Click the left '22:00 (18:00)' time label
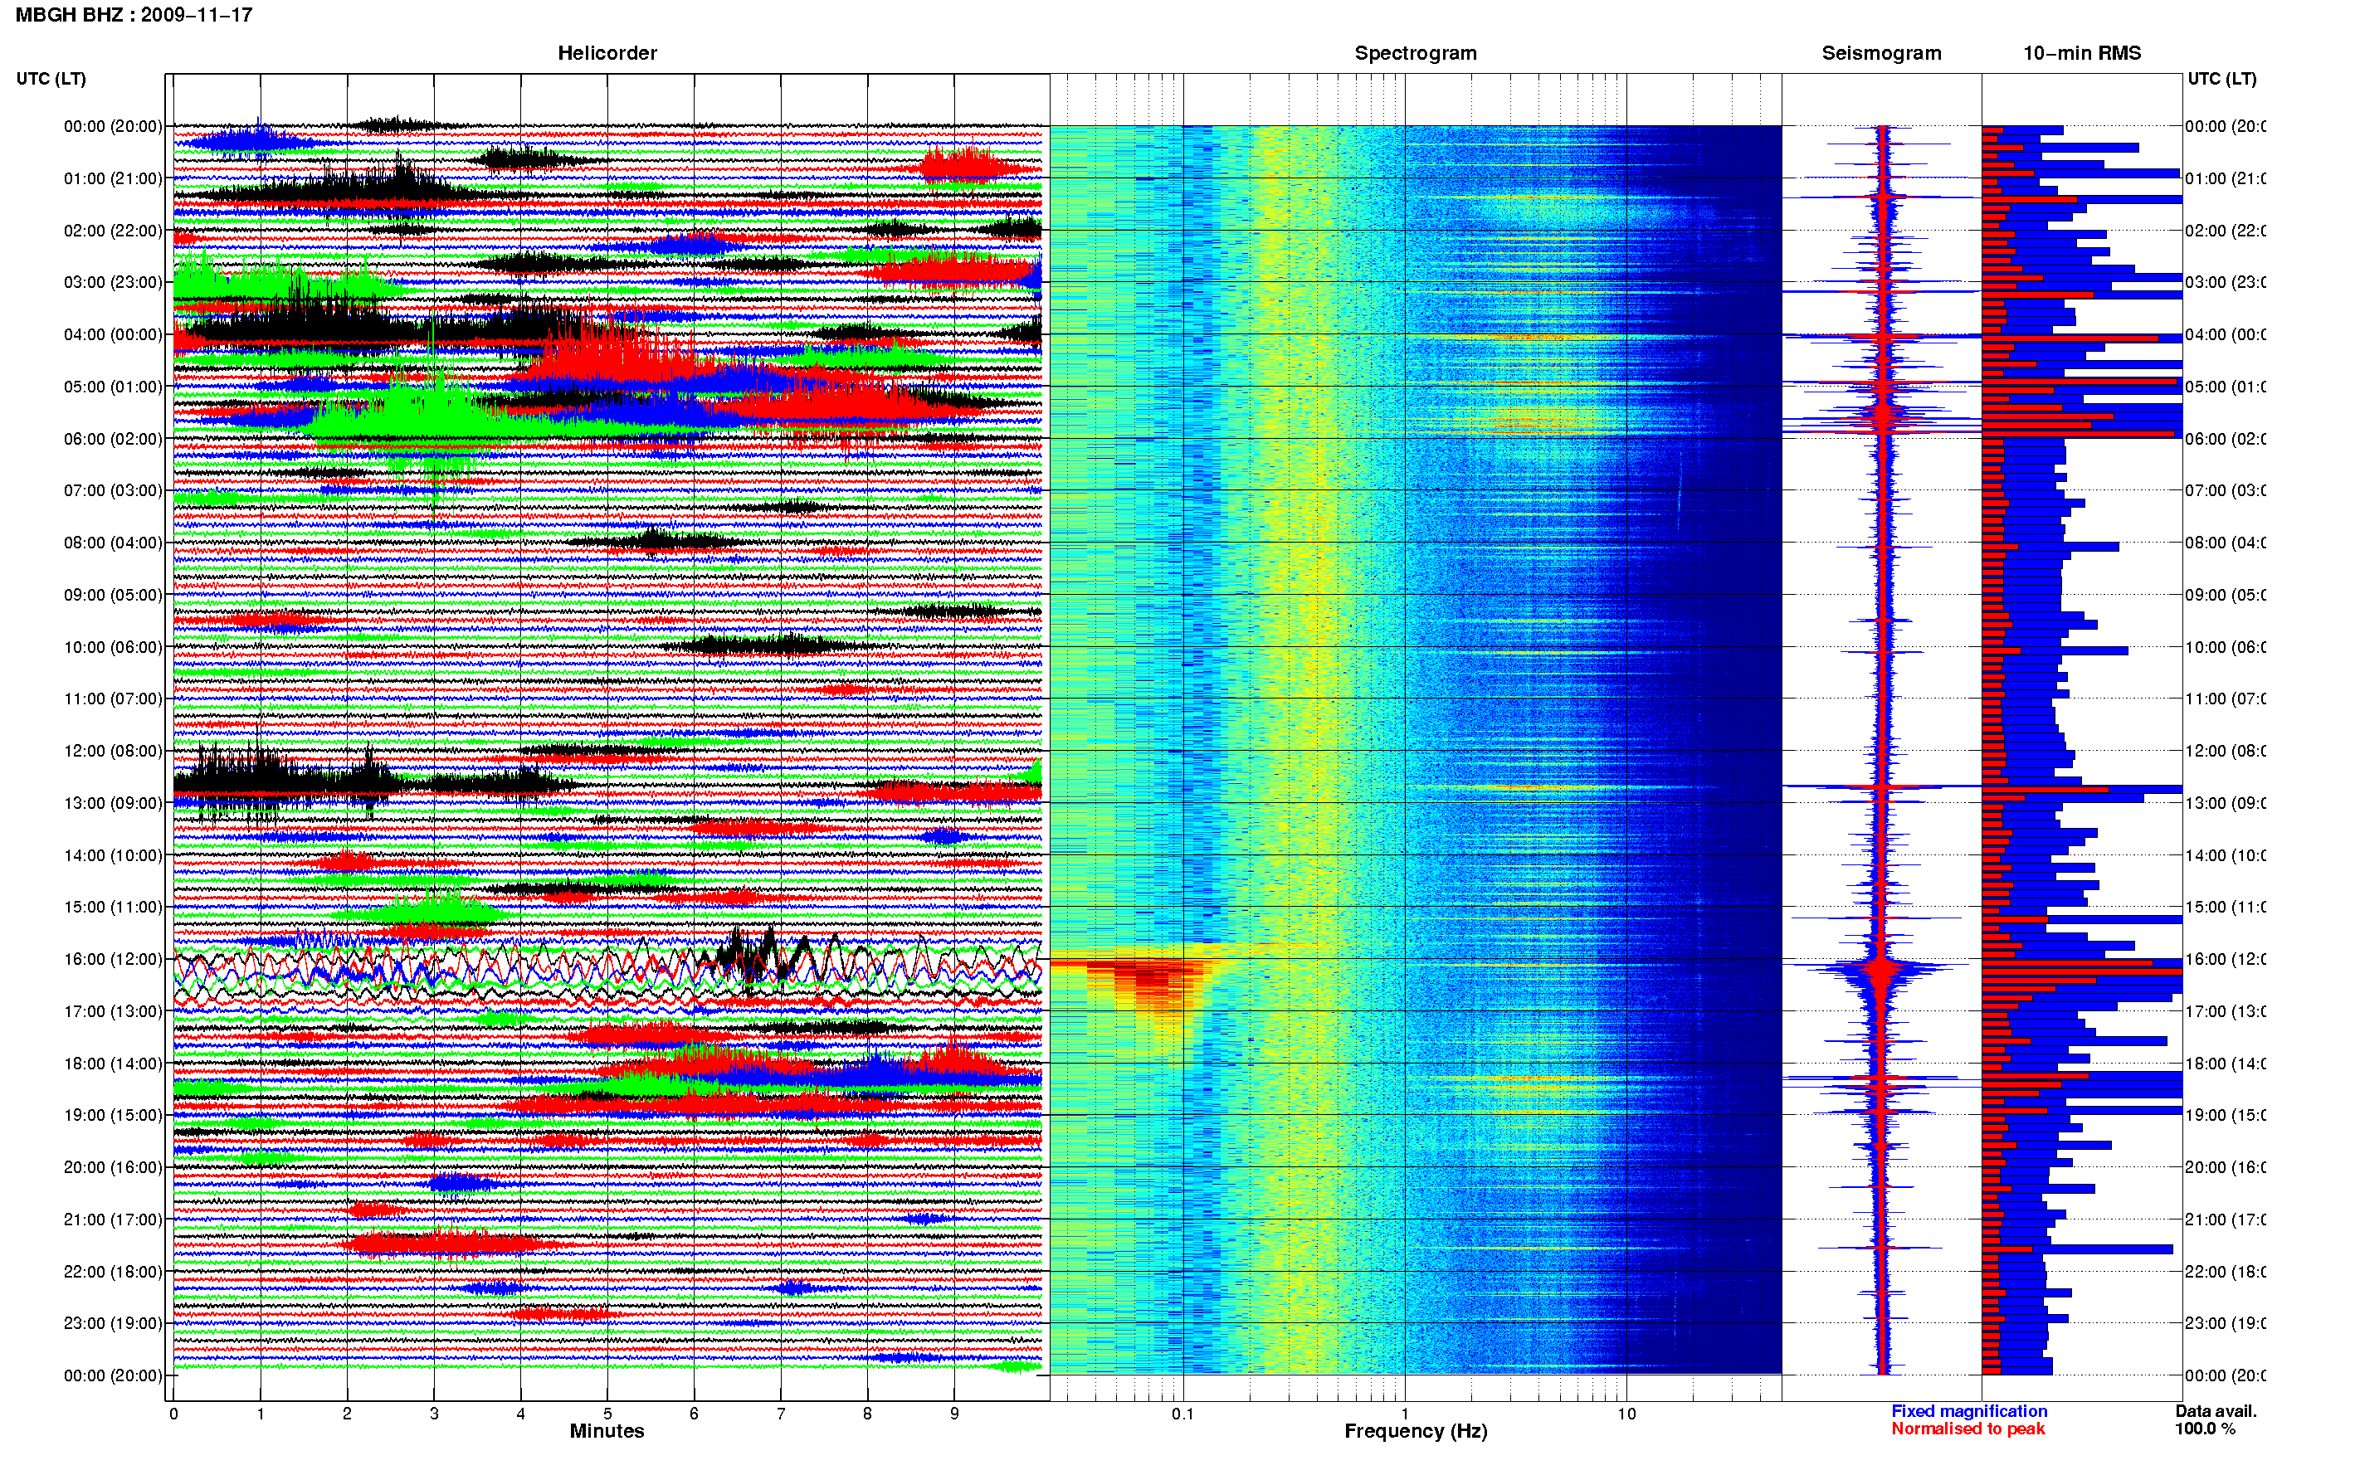Image resolution: width=2360 pixels, height=1475 pixels. pyautogui.click(x=113, y=1271)
